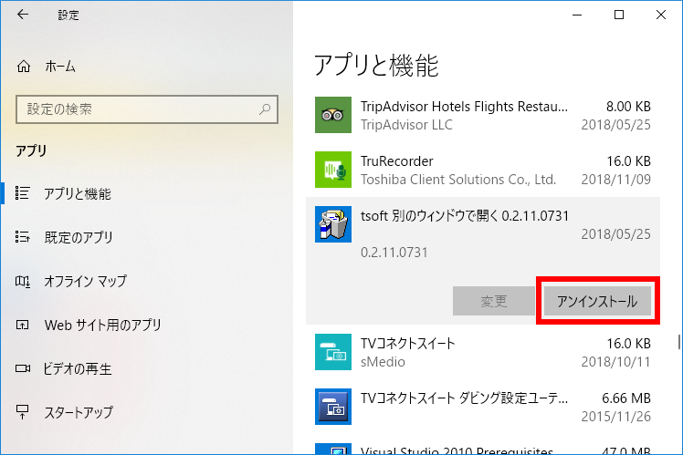The width and height of the screenshot is (683, 455).
Task: Click the search magnifier icon
Action: [265, 109]
